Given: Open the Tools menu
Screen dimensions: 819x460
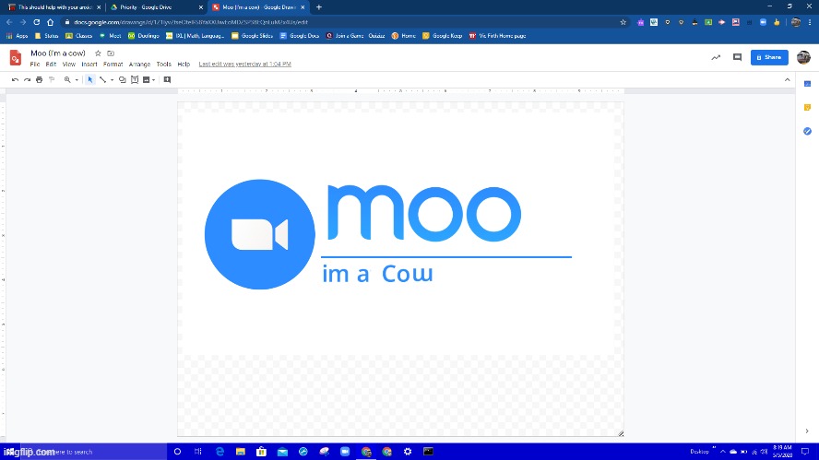Looking at the screenshot, I should point(163,65).
